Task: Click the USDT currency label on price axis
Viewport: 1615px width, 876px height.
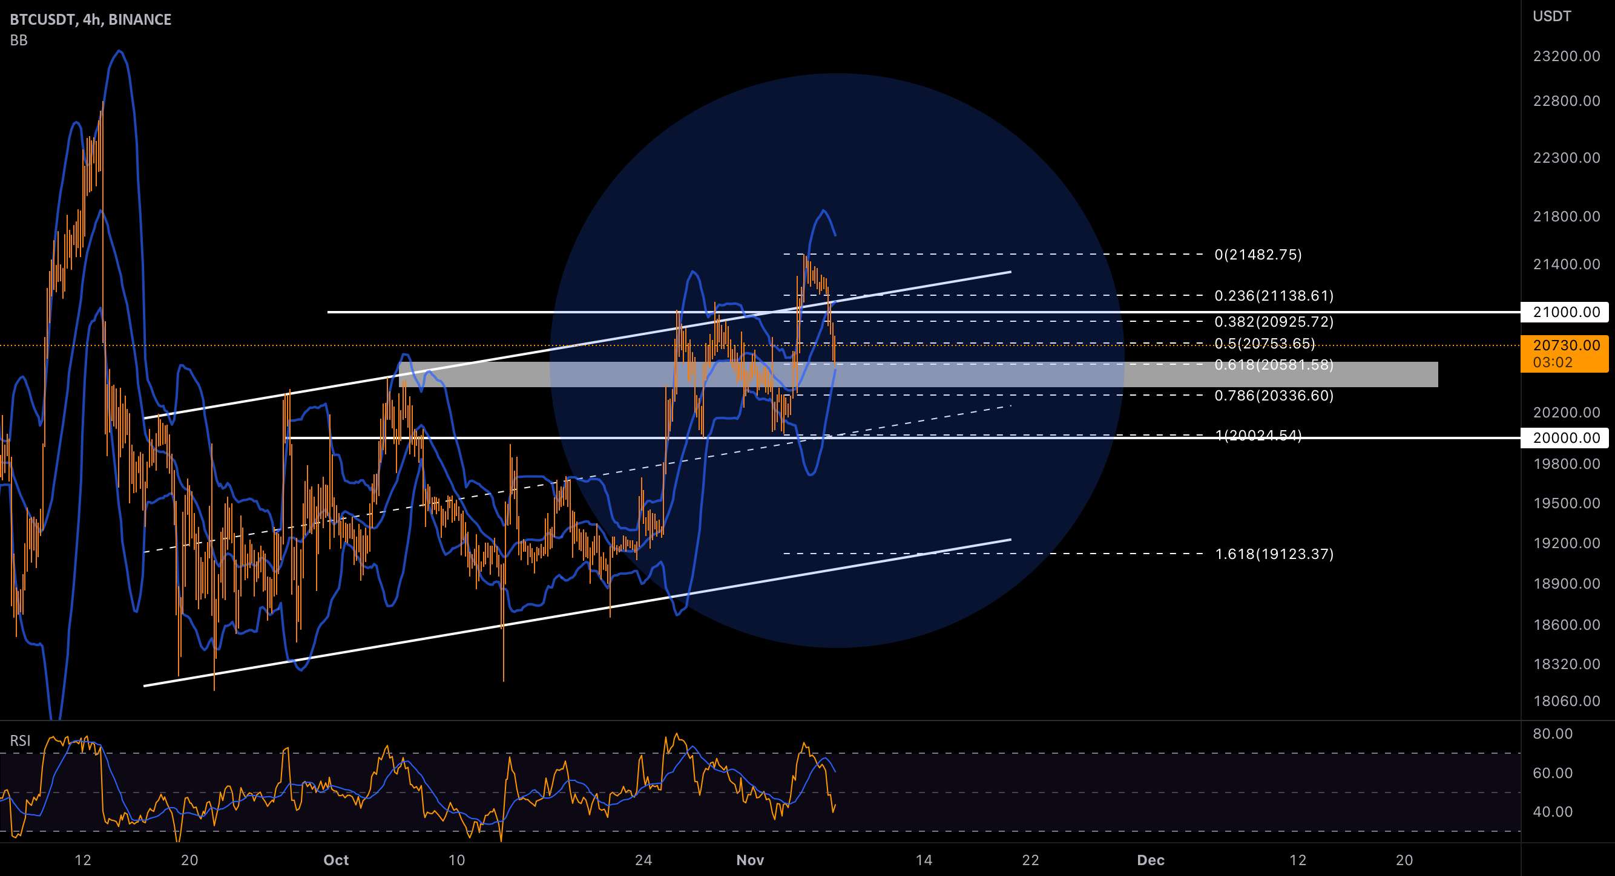Action: pos(1552,16)
